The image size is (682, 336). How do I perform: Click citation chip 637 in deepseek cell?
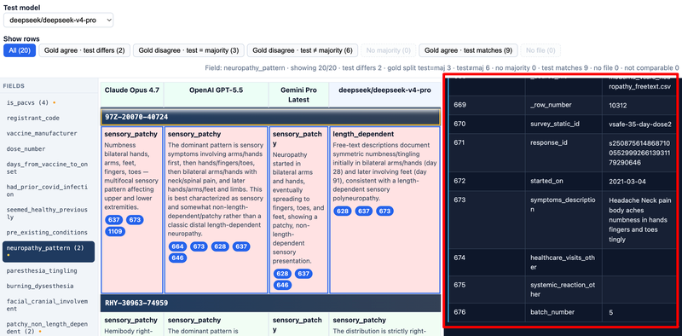pyautogui.click(x=364, y=211)
